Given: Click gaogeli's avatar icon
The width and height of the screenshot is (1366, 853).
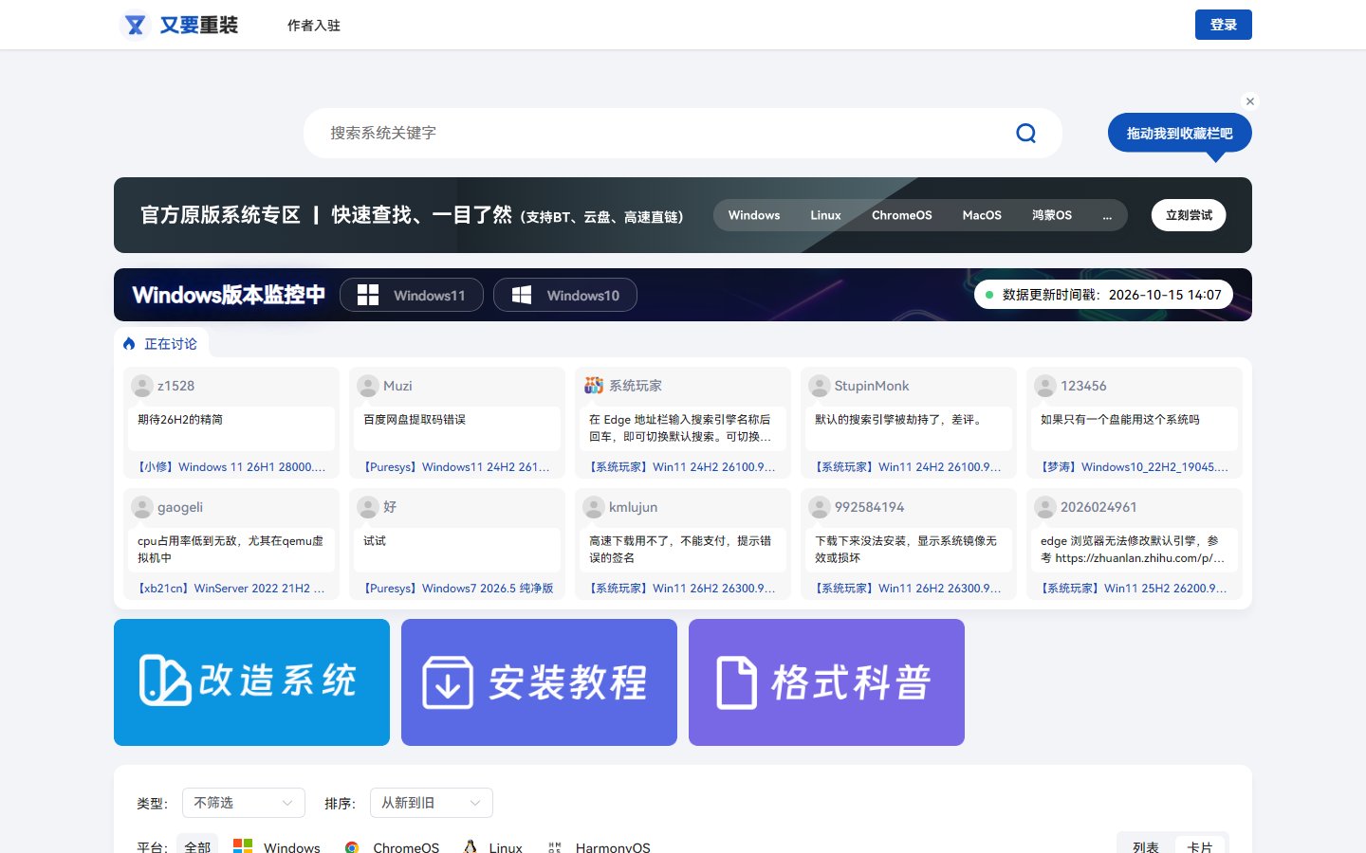Looking at the screenshot, I should tap(142, 507).
